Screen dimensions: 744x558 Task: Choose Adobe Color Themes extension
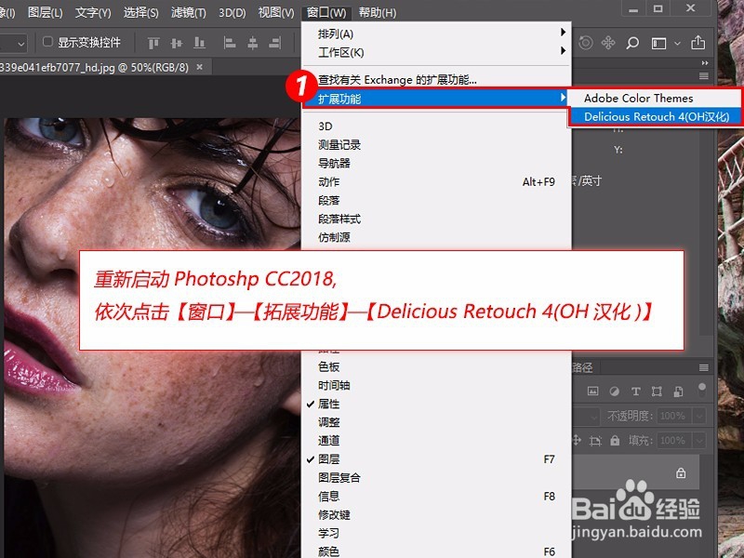click(655, 99)
